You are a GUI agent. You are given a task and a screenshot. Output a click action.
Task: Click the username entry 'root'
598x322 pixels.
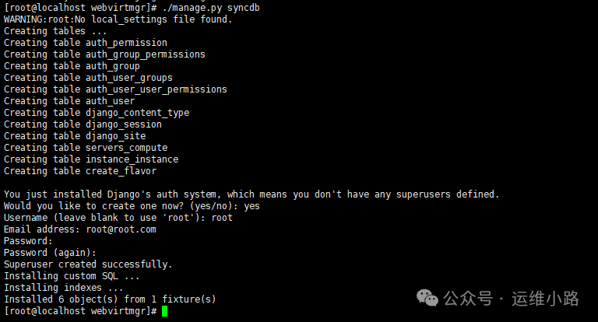[222, 218]
